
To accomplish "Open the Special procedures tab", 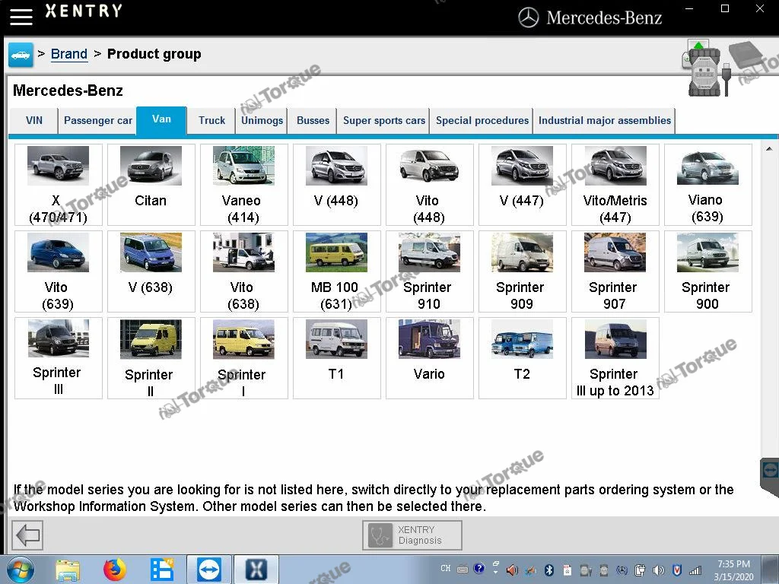I will 482,121.
